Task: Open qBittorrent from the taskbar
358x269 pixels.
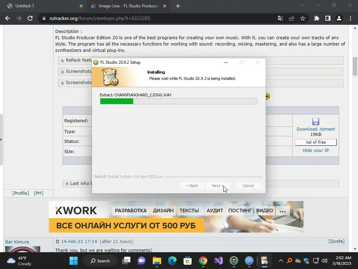Action: (249, 261)
